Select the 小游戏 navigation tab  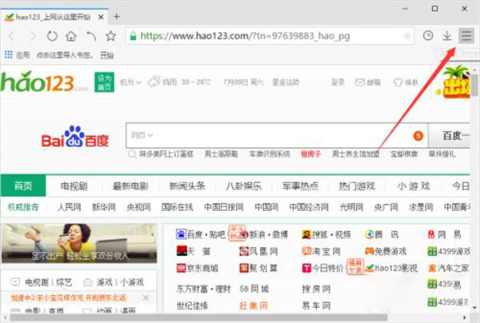414,185
